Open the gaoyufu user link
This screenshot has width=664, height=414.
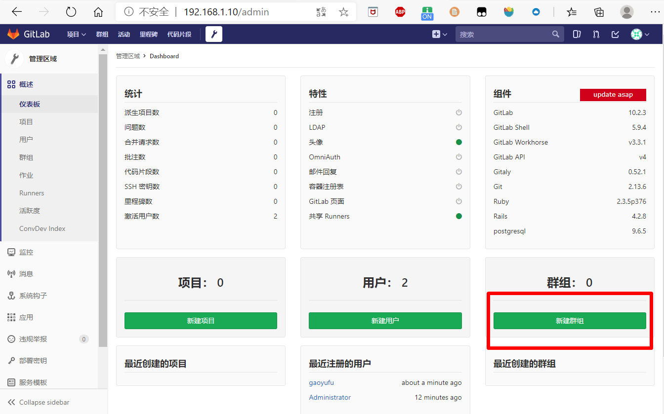[x=321, y=382]
